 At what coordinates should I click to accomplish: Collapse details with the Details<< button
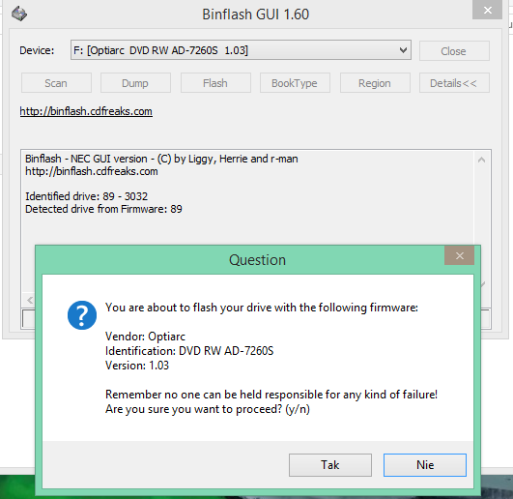click(x=454, y=83)
